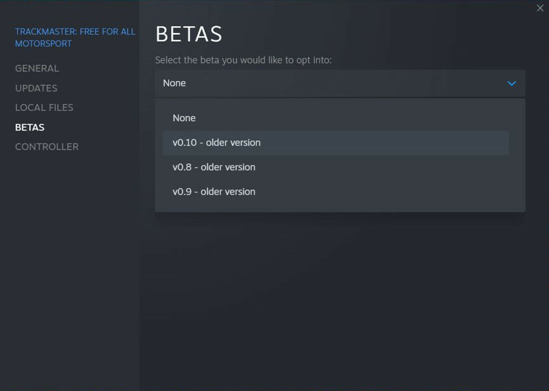Select v0.9 - older version beta
Screen dimensions: 549x391
214,192
